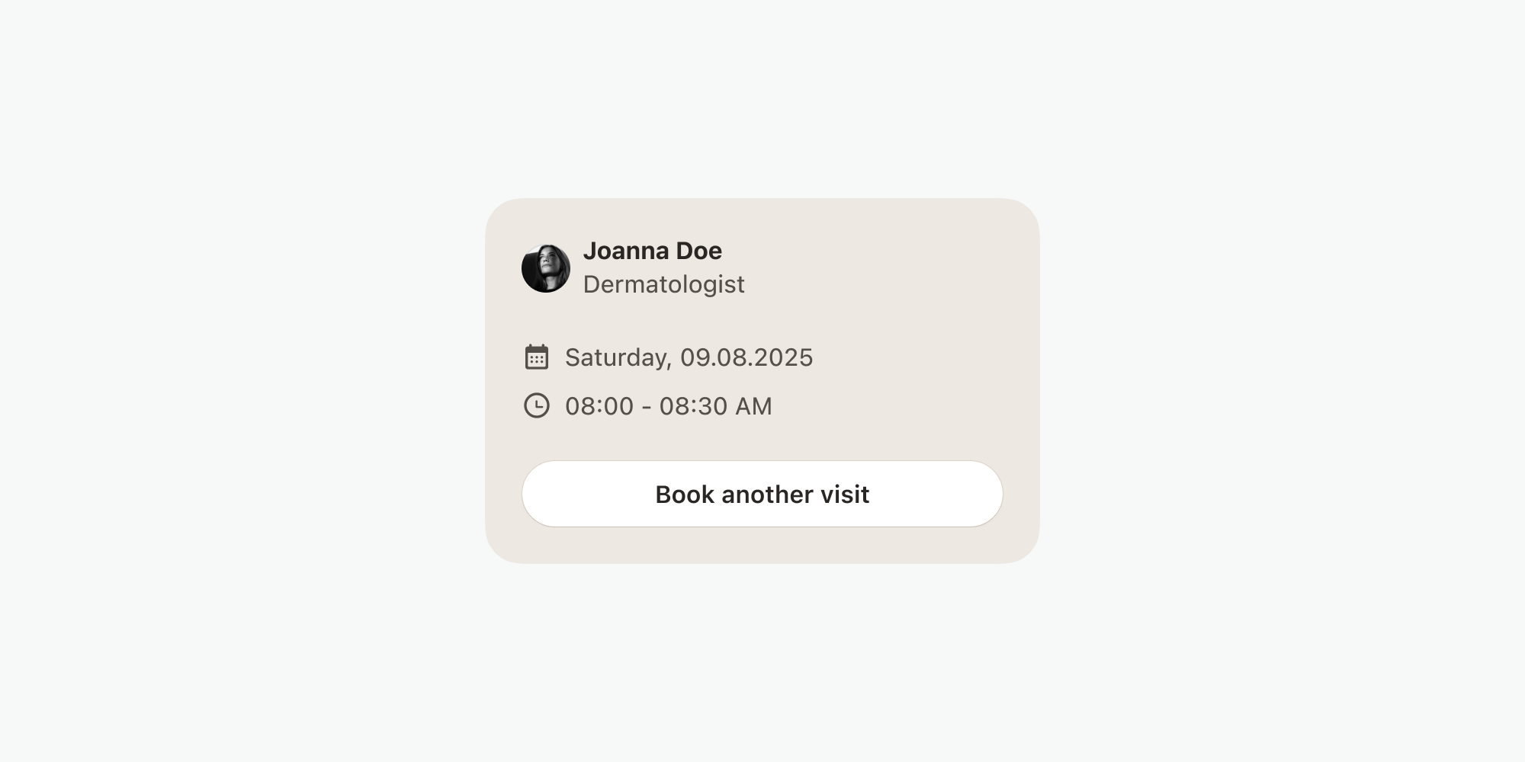The height and width of the screenshot is (762, 1525).
Task: Open Joanna Doe's profile photo
Action: tap(546, 268)
